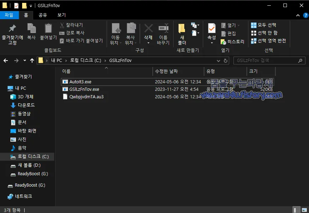Select the GSlLzFnTov.exe file
Screen dimensions: 309x213
(168, 89)
